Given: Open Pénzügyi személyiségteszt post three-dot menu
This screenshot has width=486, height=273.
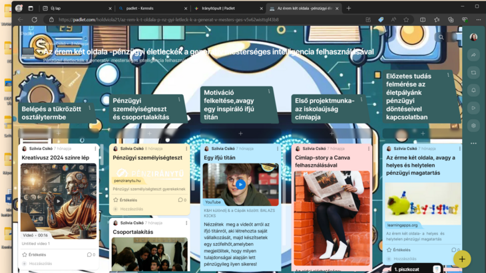Looking at the screenshot, I should pyautogui.click(x=186, y=149).
